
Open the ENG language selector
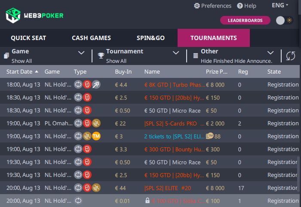click(280, 6)
